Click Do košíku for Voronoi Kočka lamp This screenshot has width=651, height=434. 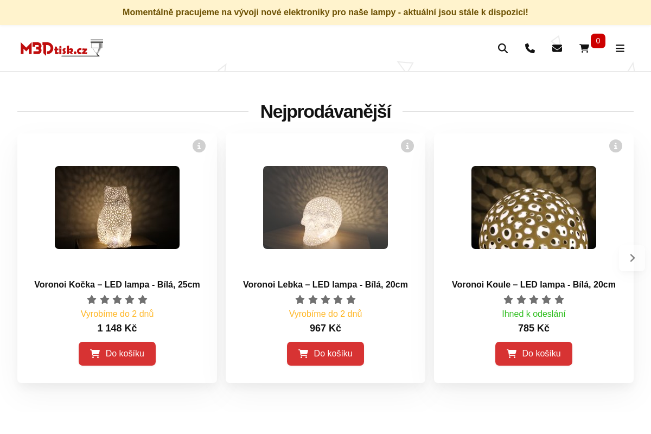click(x=117, y=353)
